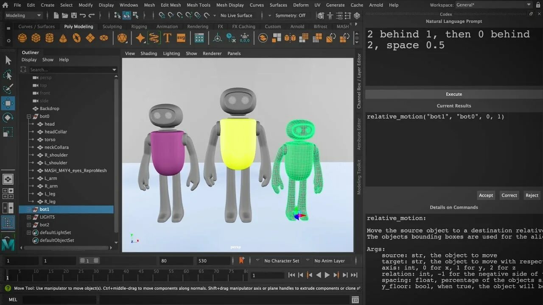Click the Undo arrow icon
The width and height of the screenshot is (543, 305).
pyautogui.click(x=83, y=15)
